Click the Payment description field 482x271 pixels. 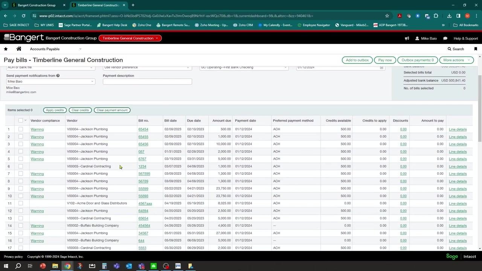tap(147, 82)
